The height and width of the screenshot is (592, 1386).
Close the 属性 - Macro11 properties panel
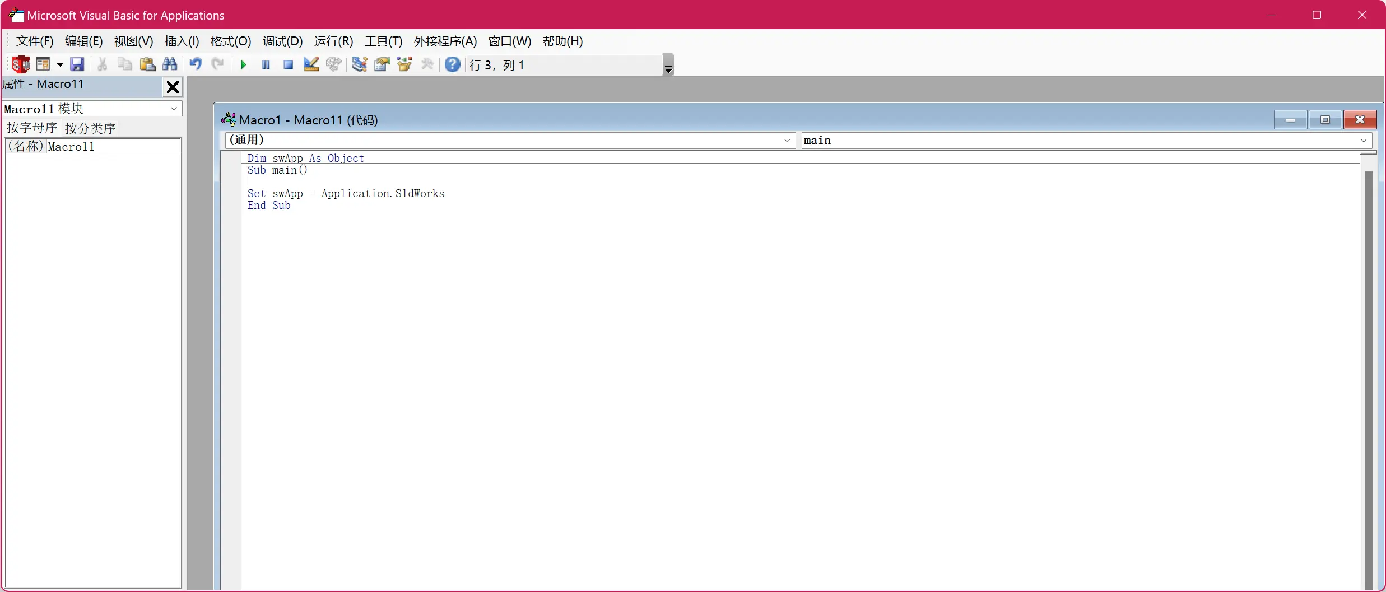tap(173, 87)
